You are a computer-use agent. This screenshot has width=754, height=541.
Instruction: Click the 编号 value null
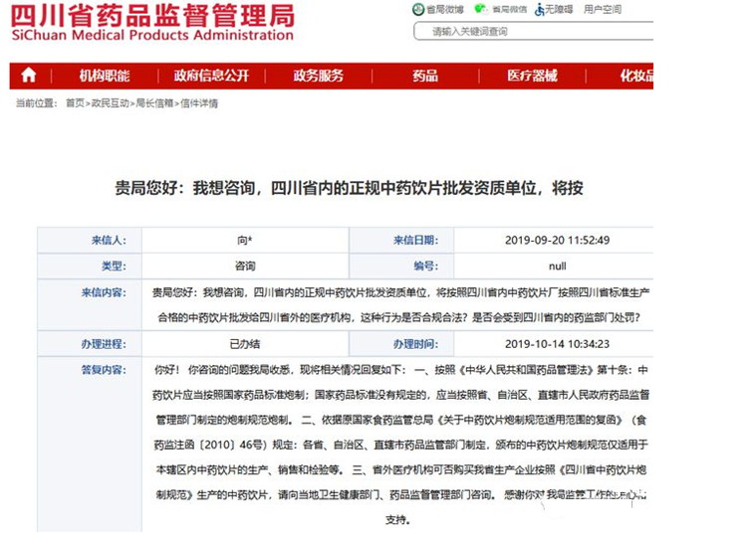tap(558, 266)
